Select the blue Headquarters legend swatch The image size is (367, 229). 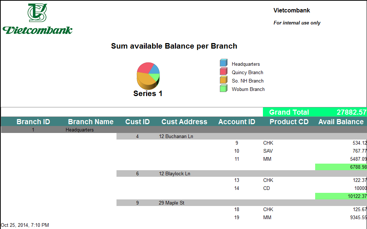click(223, 63)
